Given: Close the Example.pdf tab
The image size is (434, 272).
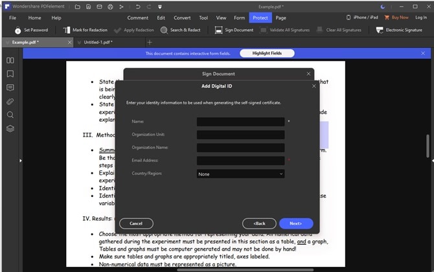Looking at the screenshot, I should click(x=69, y=42).
